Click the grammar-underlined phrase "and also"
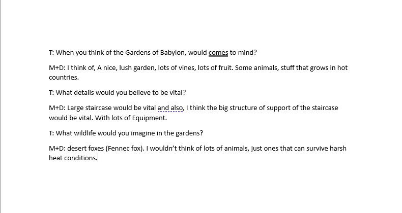The height and width of the screenshot is (213, 402). 171,108
